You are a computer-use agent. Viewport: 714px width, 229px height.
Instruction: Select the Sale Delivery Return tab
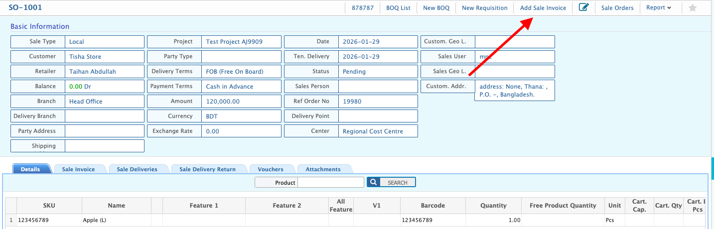coord(207,169)
